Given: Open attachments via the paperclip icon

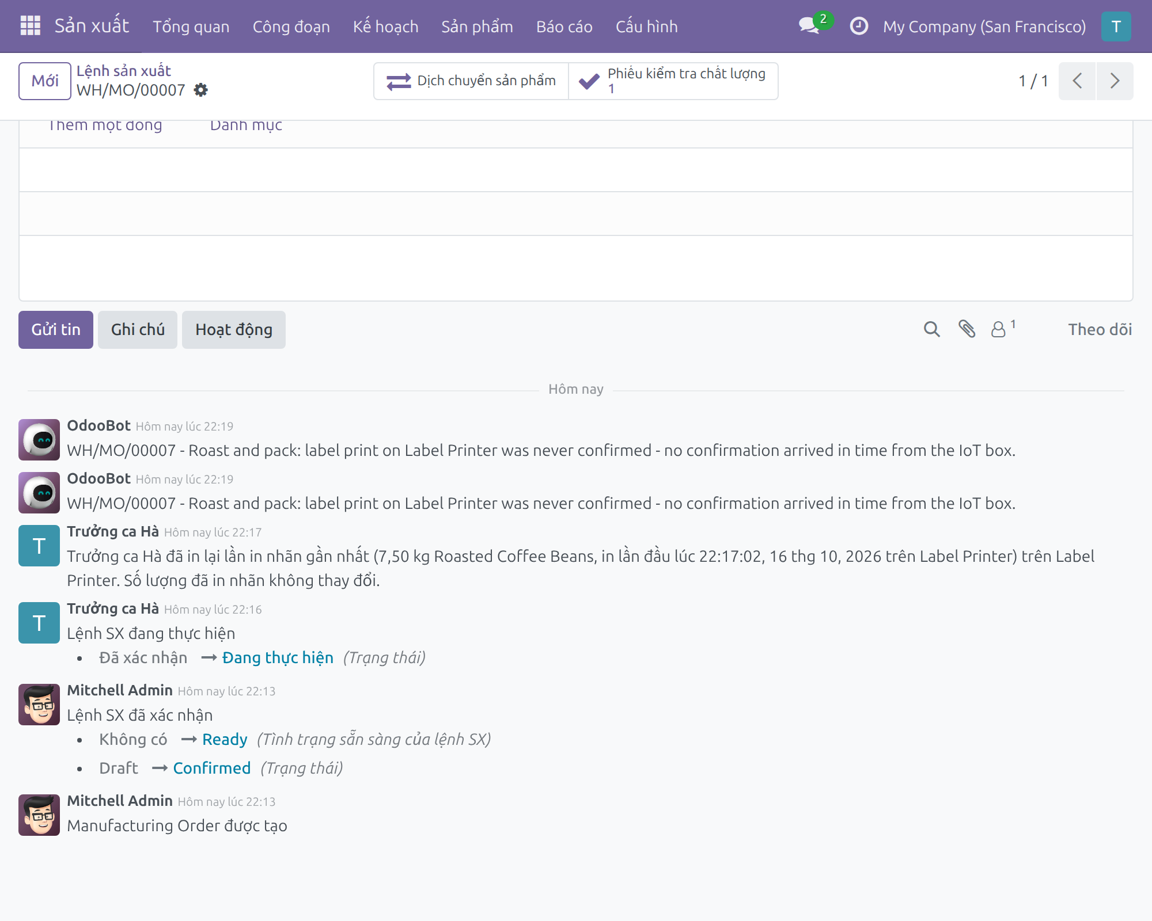Looking at the screenshot, I should [x=967, y=329].
